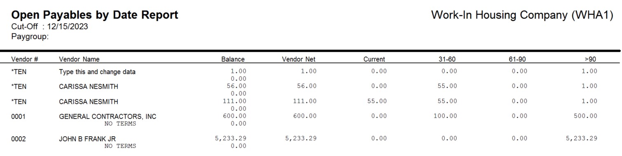Viewport: 622px width, 156px height.
Task: Click the Vendor Name column header
Action: click(x=79, y=59)
